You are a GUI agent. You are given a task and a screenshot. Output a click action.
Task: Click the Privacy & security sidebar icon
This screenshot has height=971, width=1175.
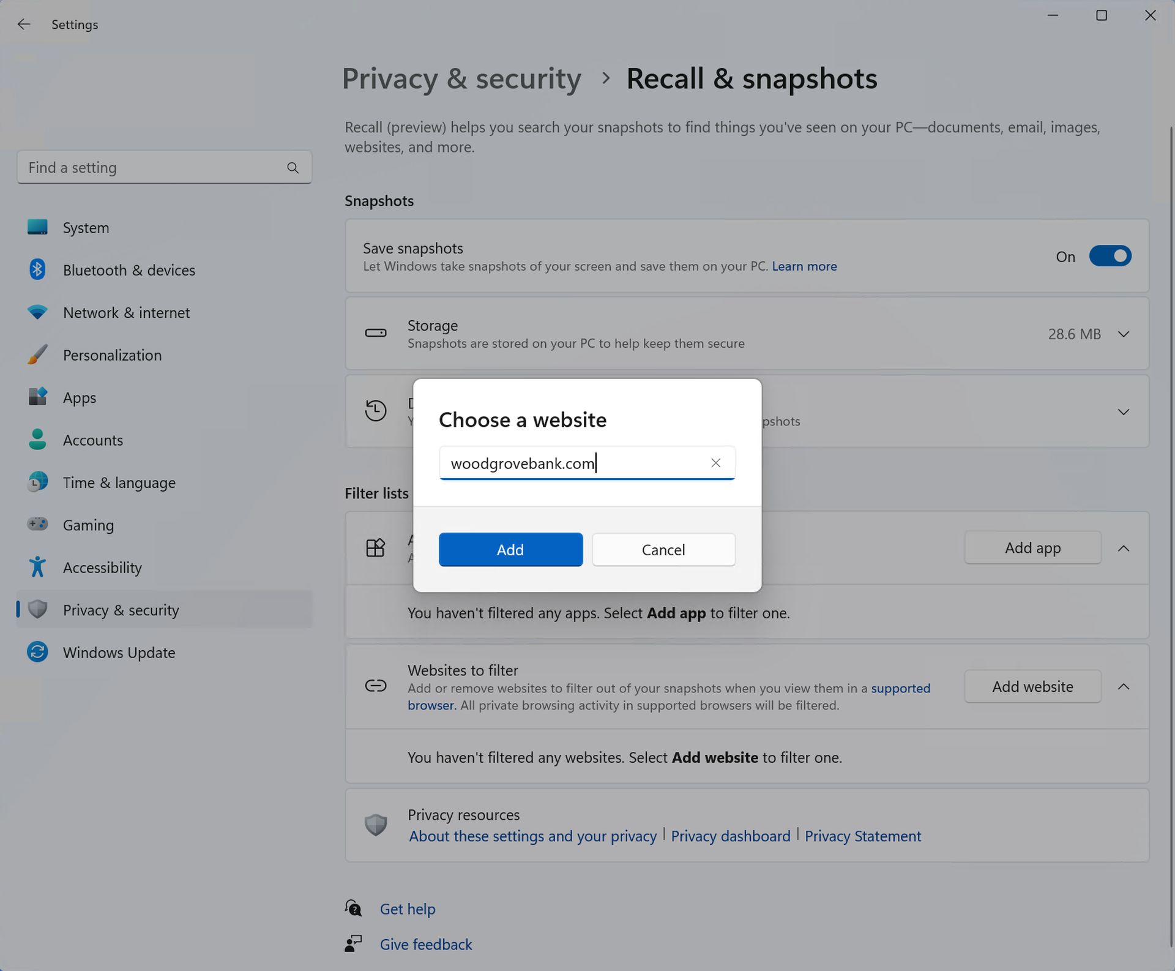tap(37, 609)
